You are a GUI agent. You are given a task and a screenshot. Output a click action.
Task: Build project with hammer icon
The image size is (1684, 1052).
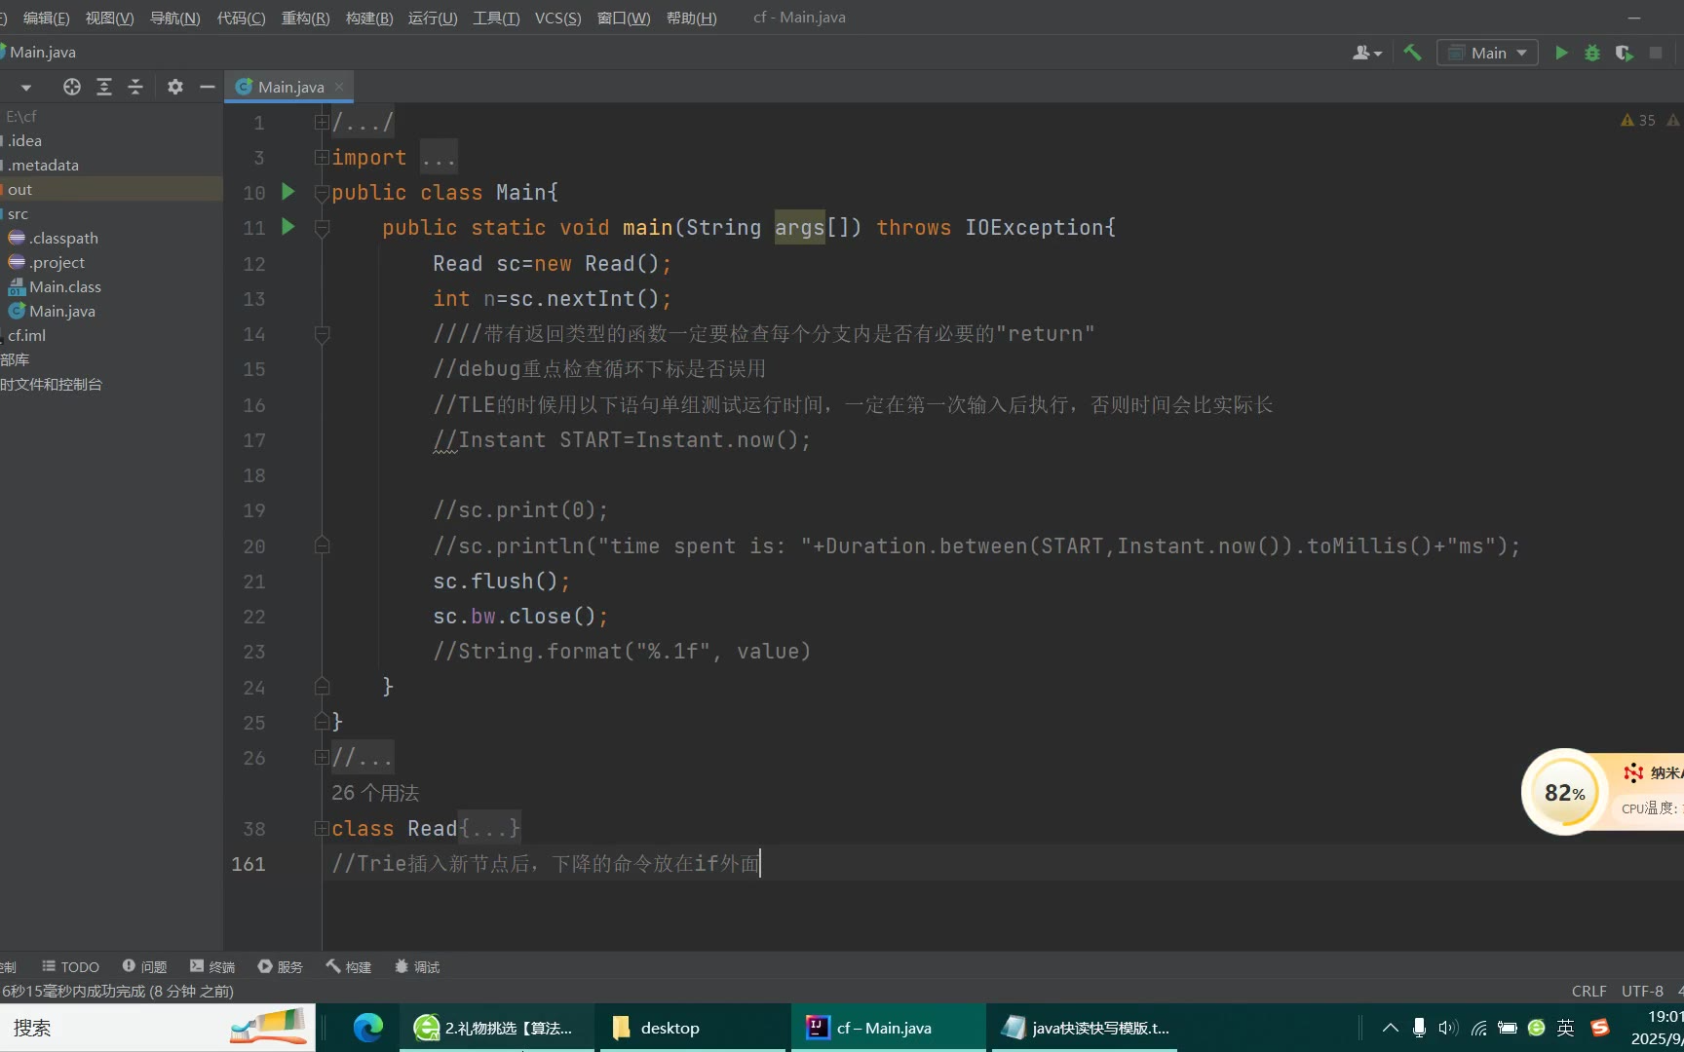pos(1412,53)
